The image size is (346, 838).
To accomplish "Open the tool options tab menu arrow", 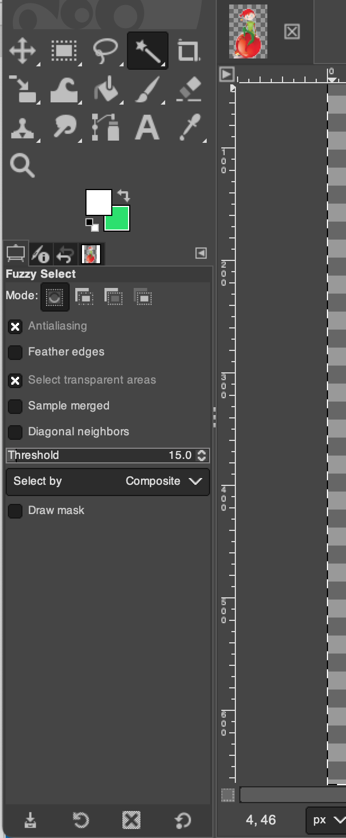I will (x=201, y=253).
